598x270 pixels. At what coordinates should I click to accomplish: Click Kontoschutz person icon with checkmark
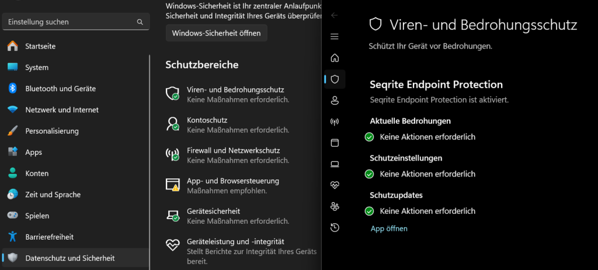pyautogui.click(x=172, y=124)
